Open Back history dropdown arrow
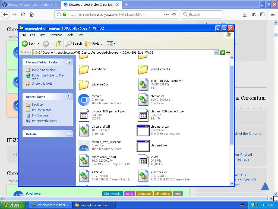The width and height of the screenshot is (278, 209). [x=38, y=44]
